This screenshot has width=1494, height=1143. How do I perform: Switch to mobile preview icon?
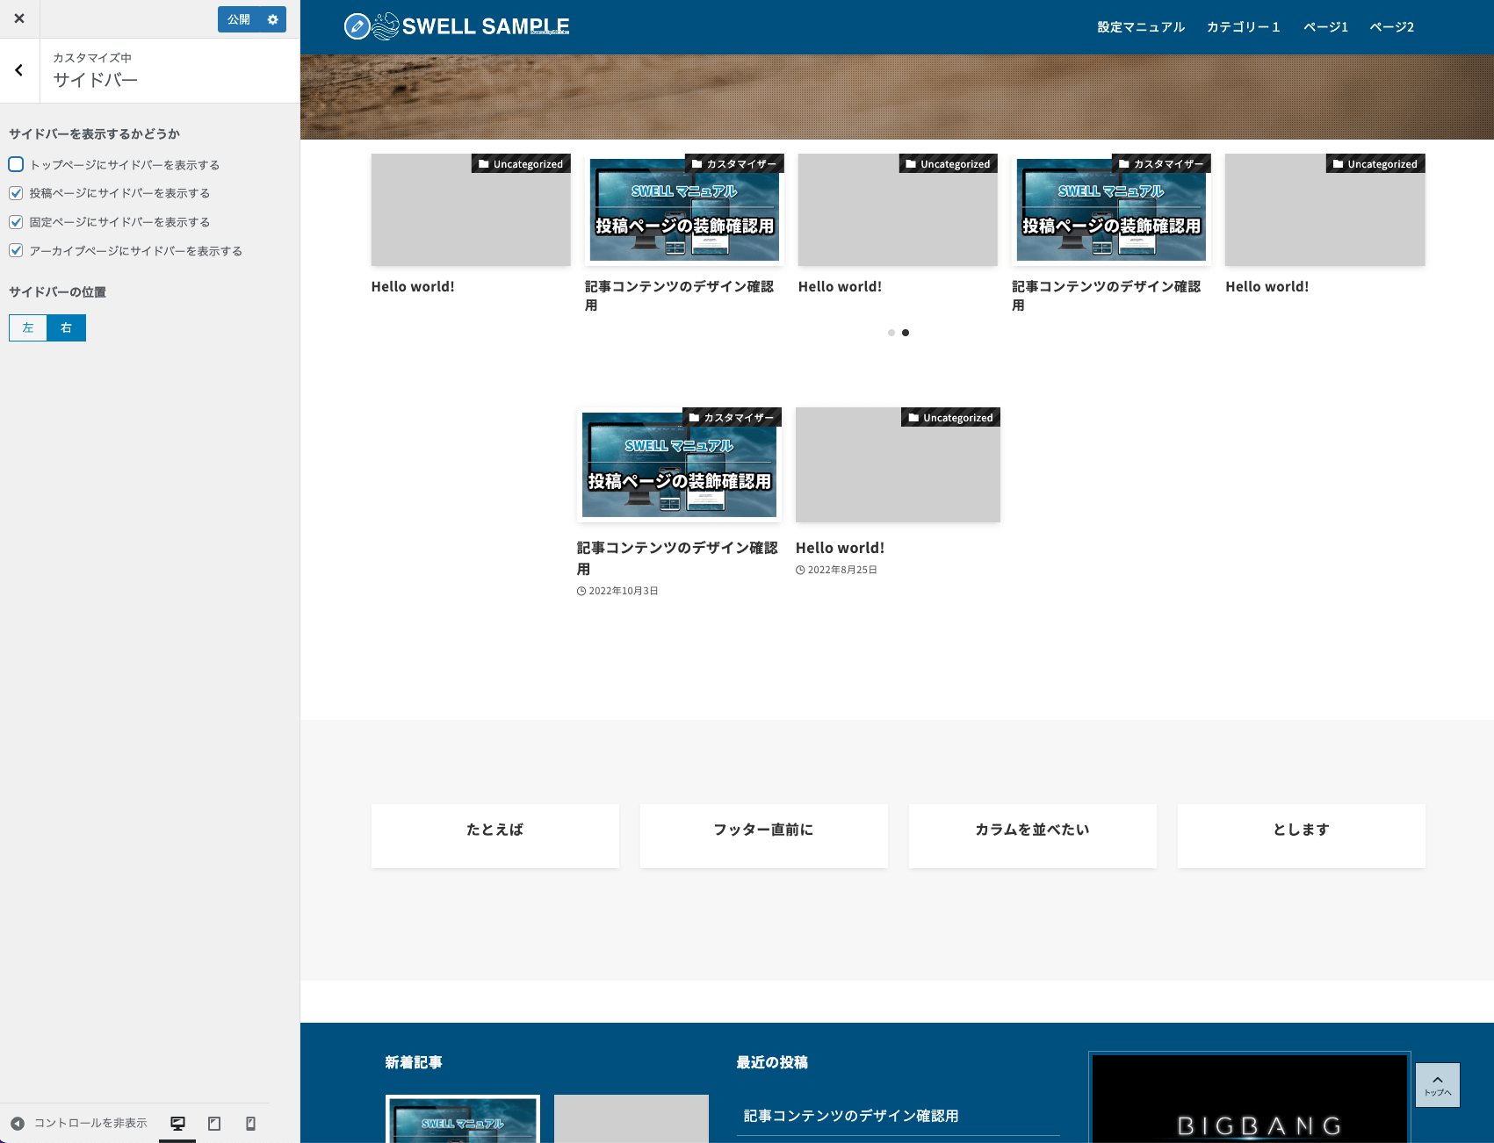(x=250, y=1123)
